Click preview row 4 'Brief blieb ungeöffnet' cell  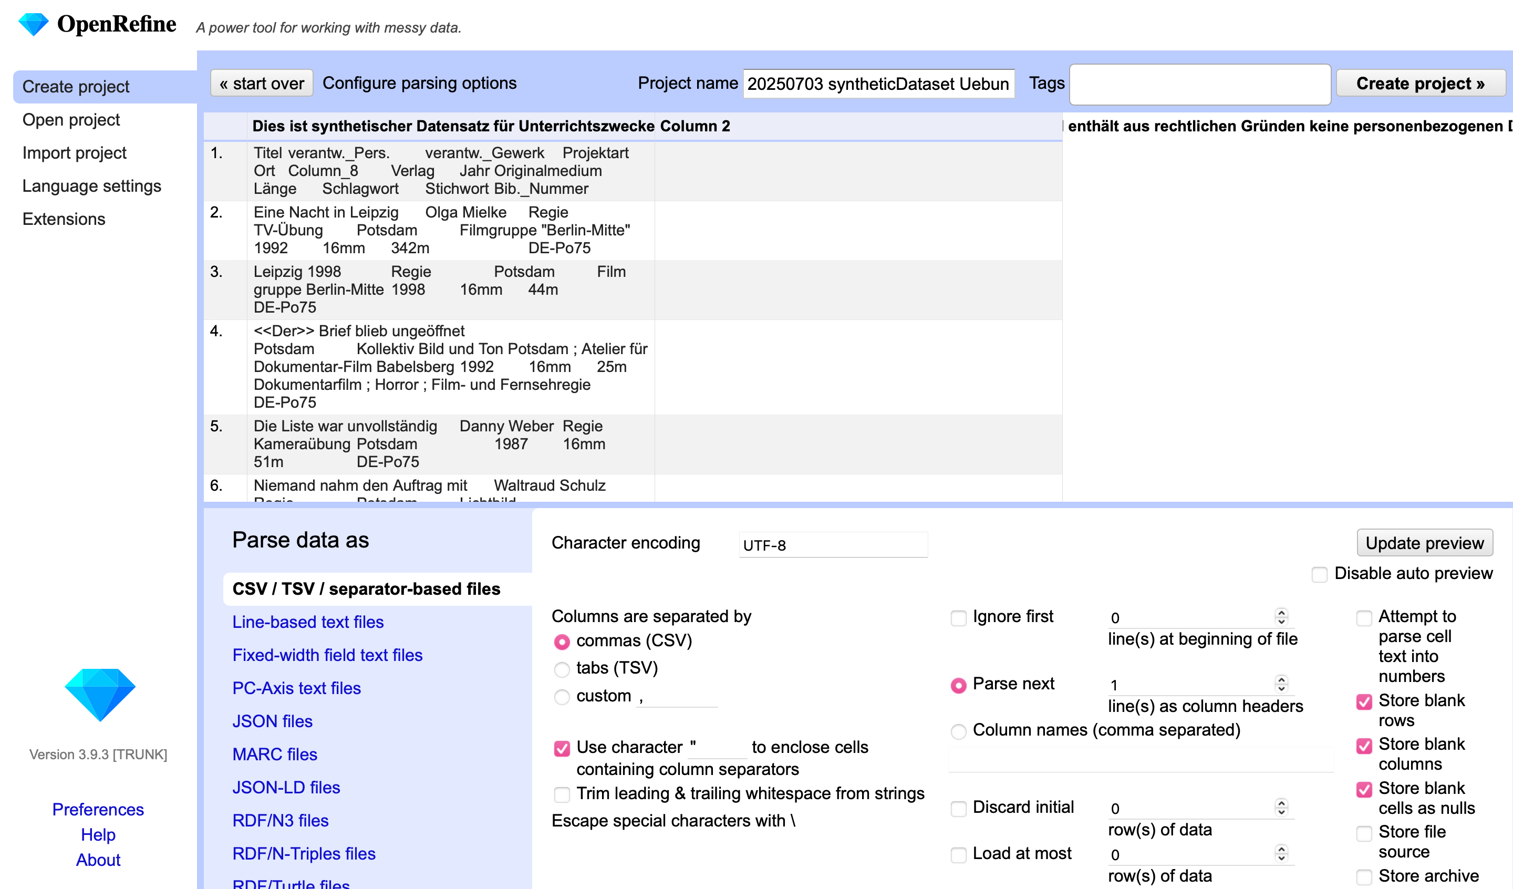pos(450,367)
